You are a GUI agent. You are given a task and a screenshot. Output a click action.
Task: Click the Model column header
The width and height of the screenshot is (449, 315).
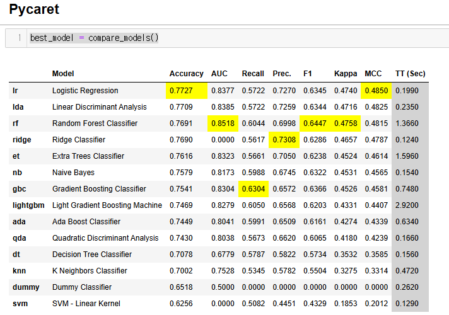(x=63, y=74)
